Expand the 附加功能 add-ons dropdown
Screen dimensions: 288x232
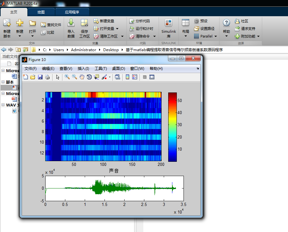click(258, 37)
